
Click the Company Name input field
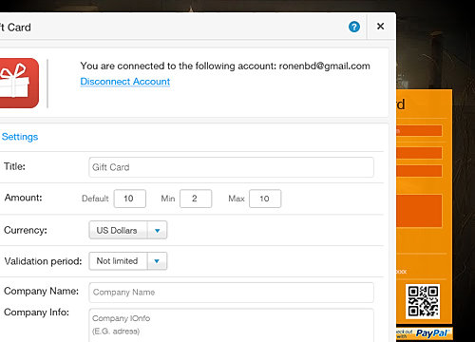(x=231, y=293)
